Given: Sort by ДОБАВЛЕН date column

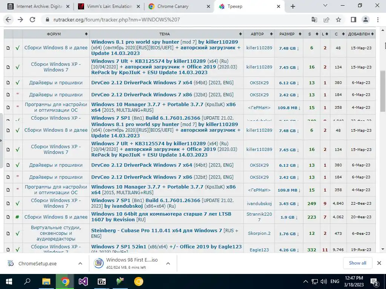Looking at the screenshot, I should (x=361, y=34).
